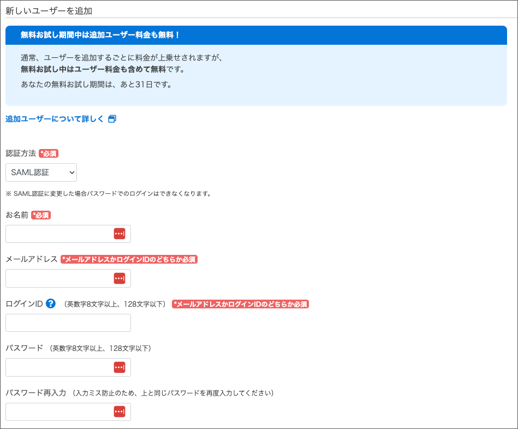The height and width of the screenshot is (429, 518).
Task: Click the 認証方法 field label
Action: coord(21,153)
